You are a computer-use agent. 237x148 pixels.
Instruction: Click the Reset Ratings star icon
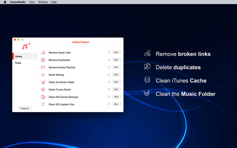(x=43, y=75)
